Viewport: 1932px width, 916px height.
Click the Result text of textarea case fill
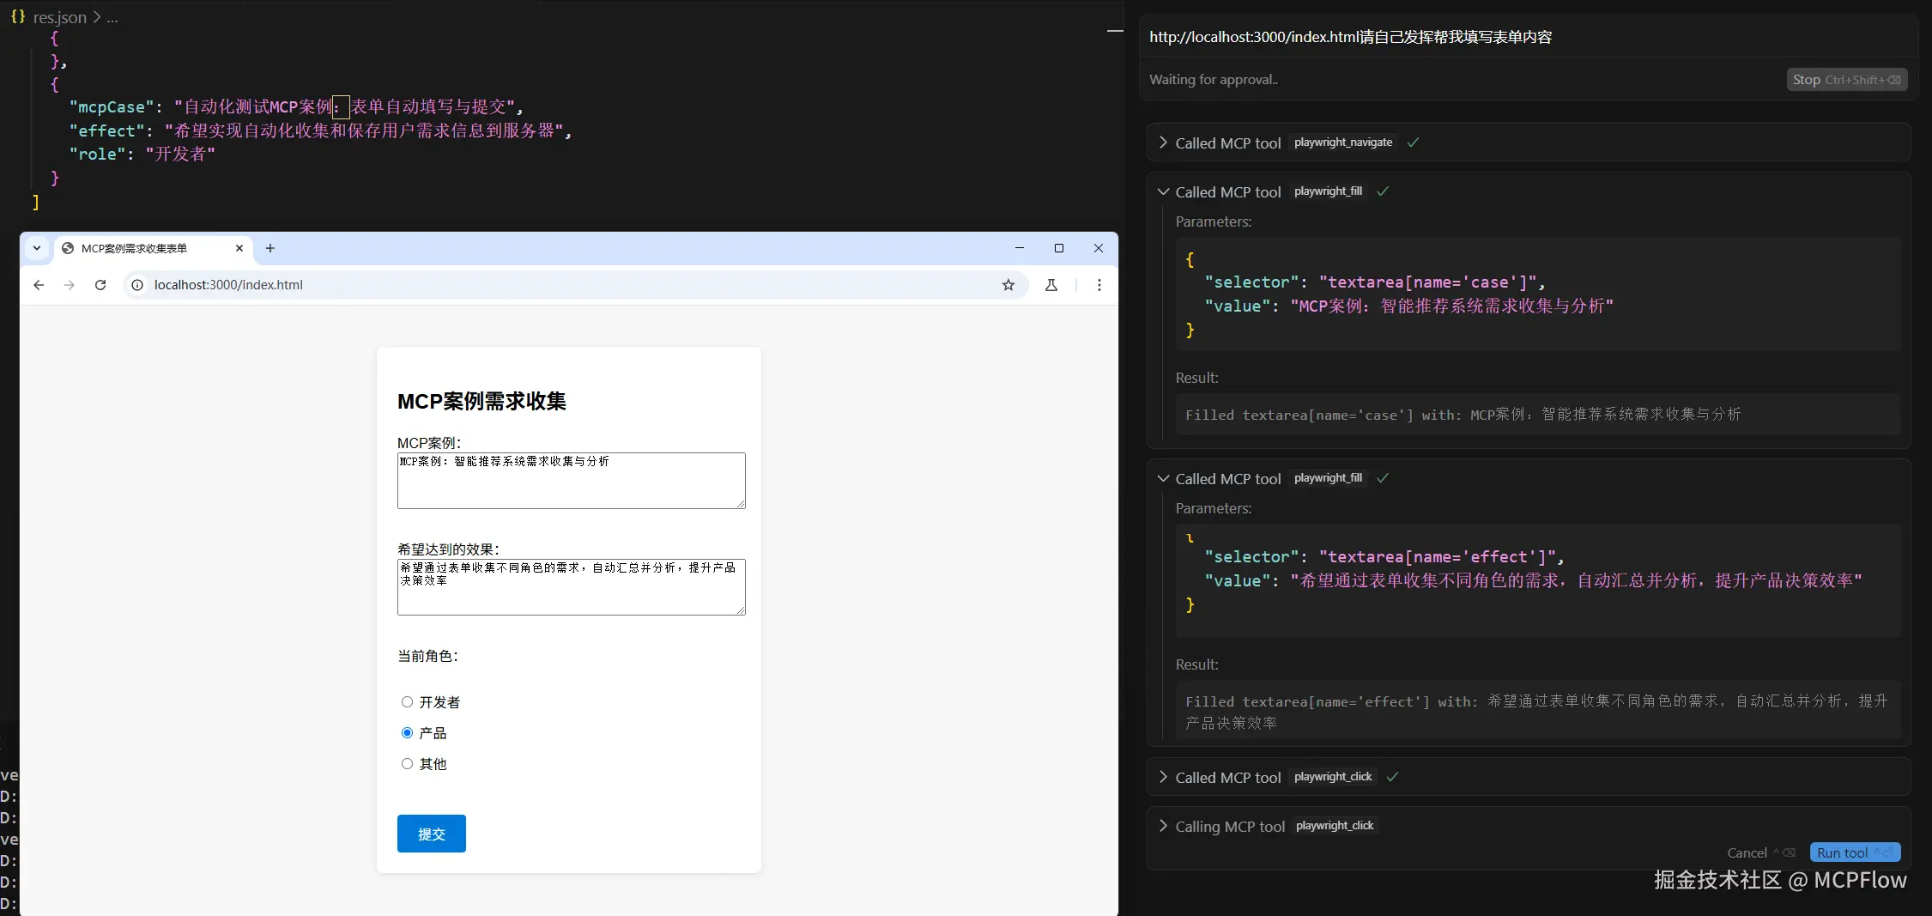(x=1463, y=415)
